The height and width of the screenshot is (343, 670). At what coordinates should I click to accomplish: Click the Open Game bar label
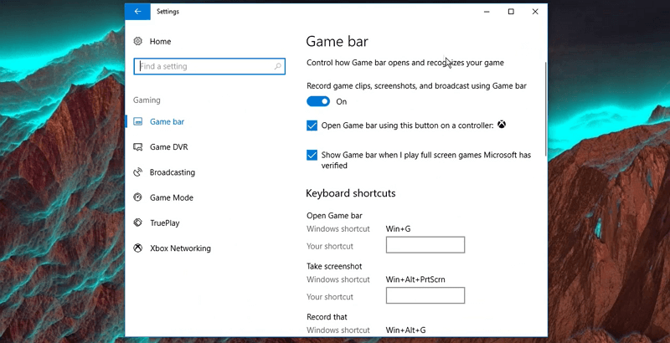pos(334,216)
